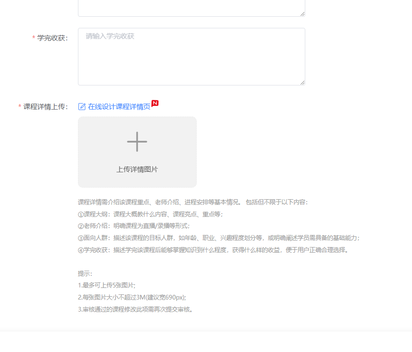
Task: Click the red N new badge
Action: [155, 103]
